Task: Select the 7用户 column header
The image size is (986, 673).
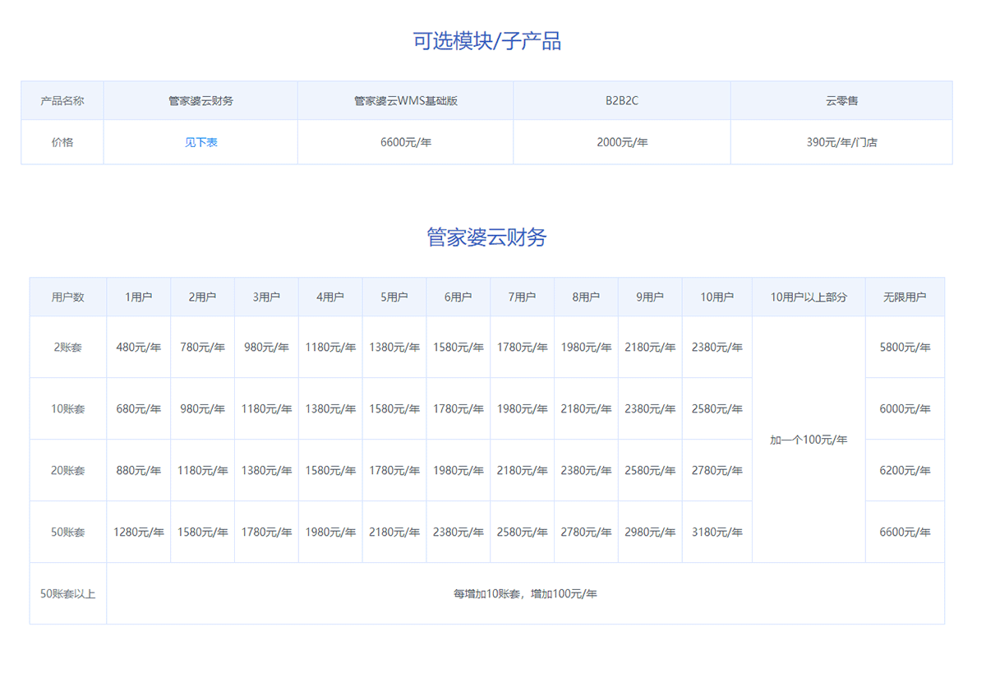Action: (522, 297)
